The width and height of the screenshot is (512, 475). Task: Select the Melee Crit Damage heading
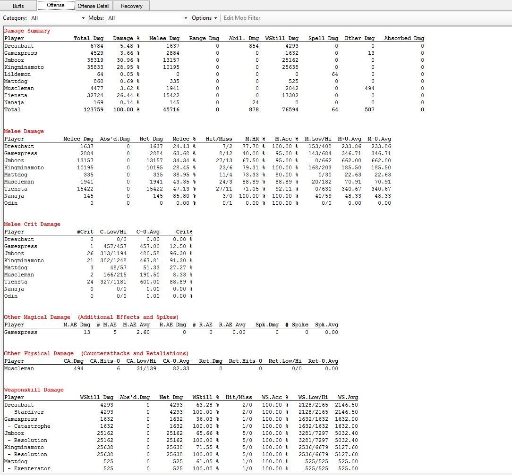click(x=32, y=224)
